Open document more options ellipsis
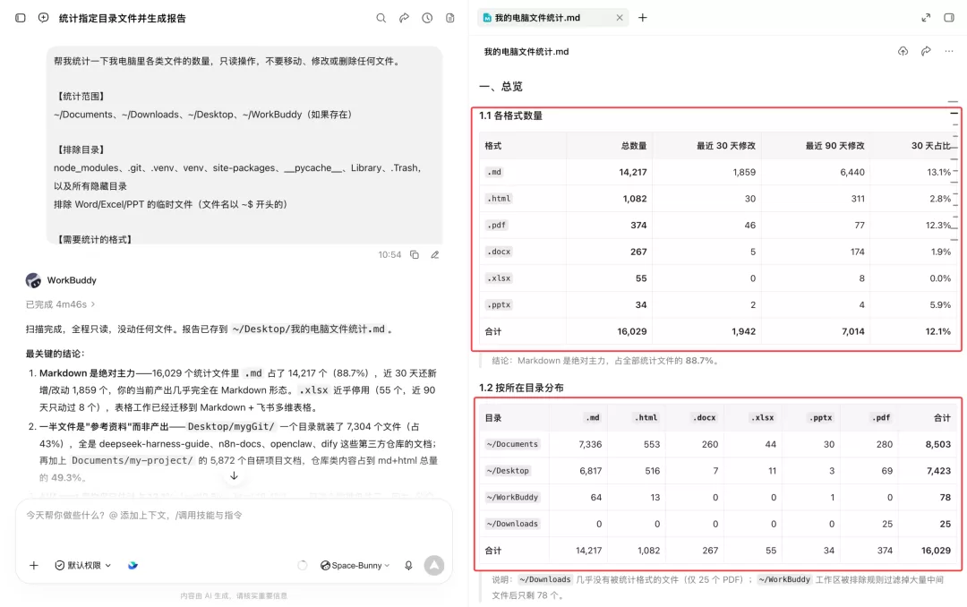Viewport: 967px width, 607px height. tap(948, 51)
